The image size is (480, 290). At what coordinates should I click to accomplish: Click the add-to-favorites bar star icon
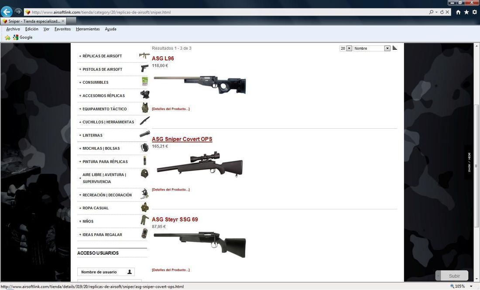coord(7,38)
